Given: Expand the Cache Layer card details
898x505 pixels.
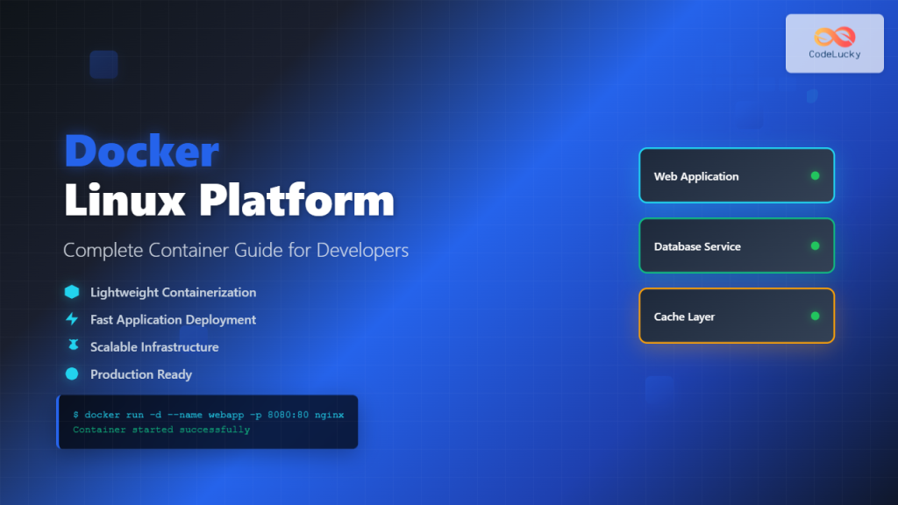Looking at the screenshot, I should coord(737,316).
